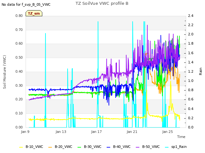Click the 0.80 left axis value
The image size is (205, 153).
(x=19, y=16)
